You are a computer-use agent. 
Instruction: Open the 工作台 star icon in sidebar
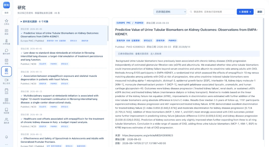[x=6, y=21]
